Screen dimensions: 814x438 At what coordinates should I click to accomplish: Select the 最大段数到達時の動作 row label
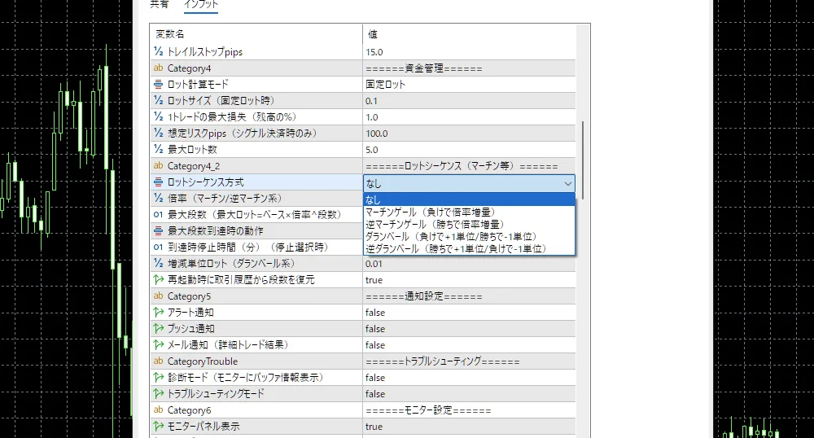(x=216, y=231)
